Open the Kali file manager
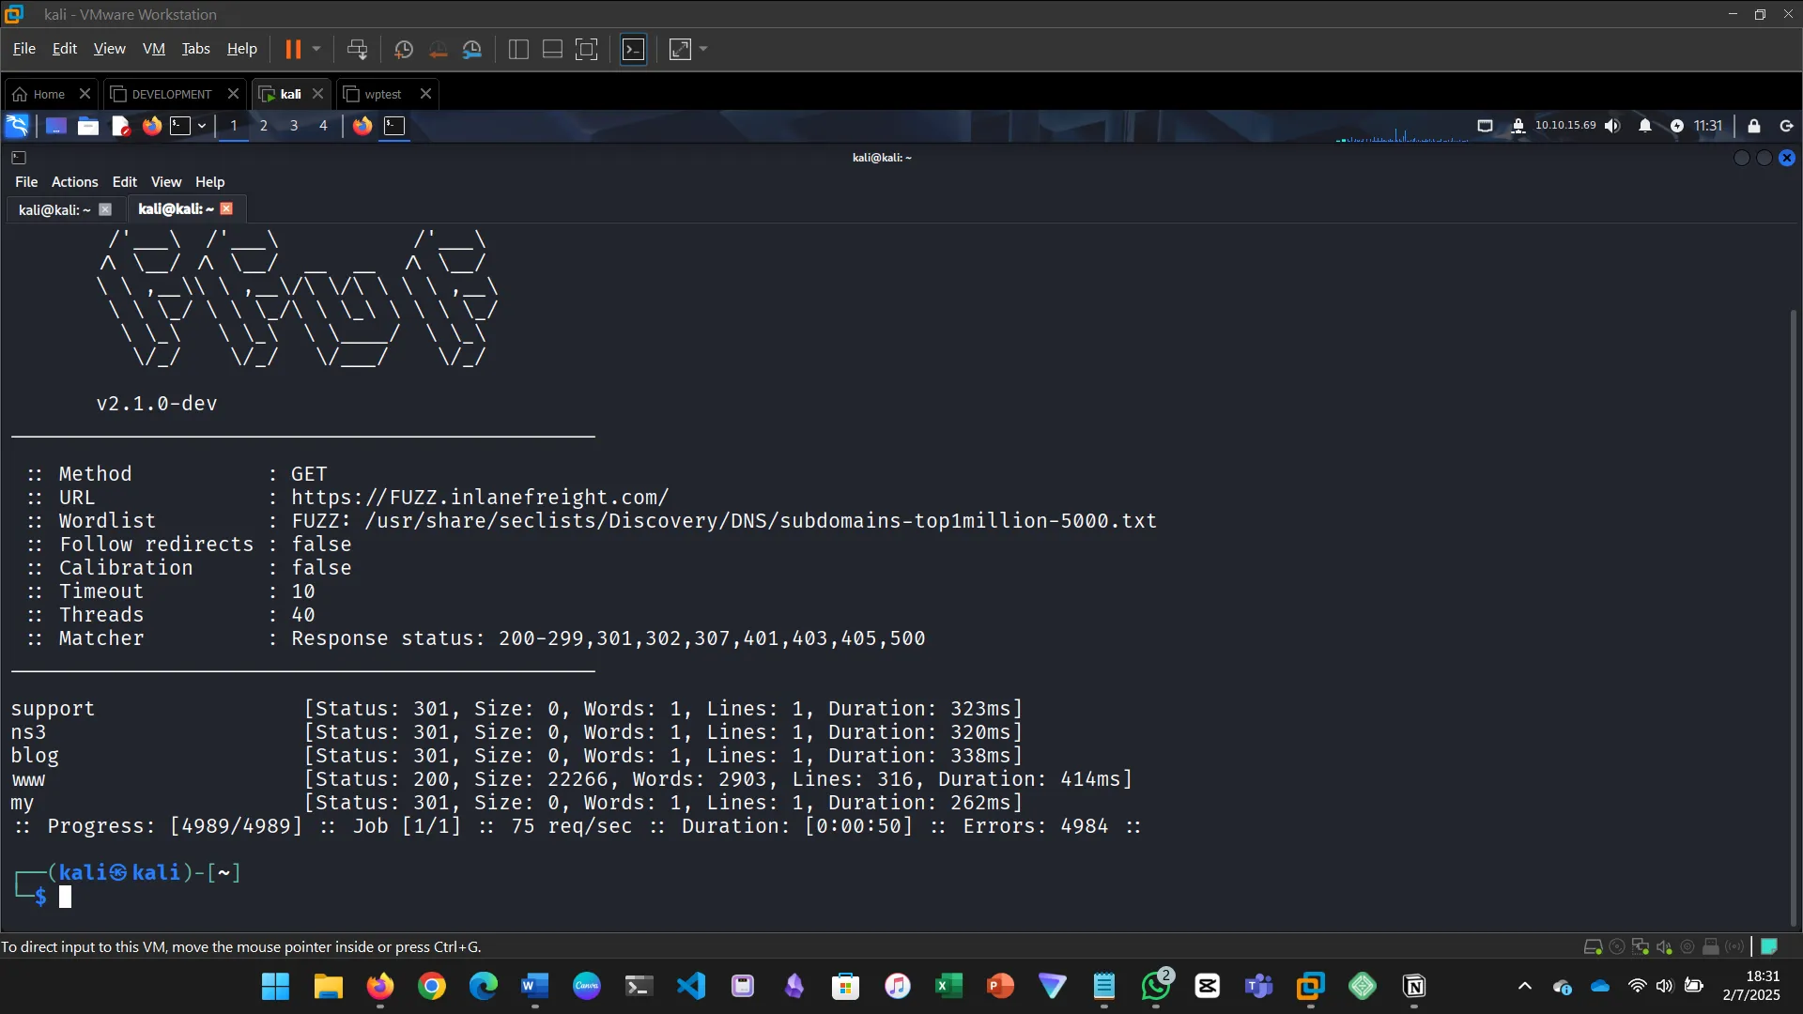This screenshot has height=1014, width=1803. (87, 126)
